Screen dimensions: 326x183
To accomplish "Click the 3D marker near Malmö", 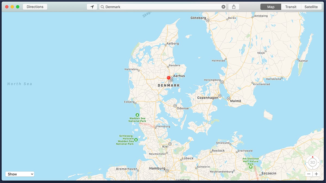I will coord(228,98).
